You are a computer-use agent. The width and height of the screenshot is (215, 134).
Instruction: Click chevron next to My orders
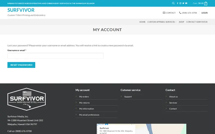76,96
